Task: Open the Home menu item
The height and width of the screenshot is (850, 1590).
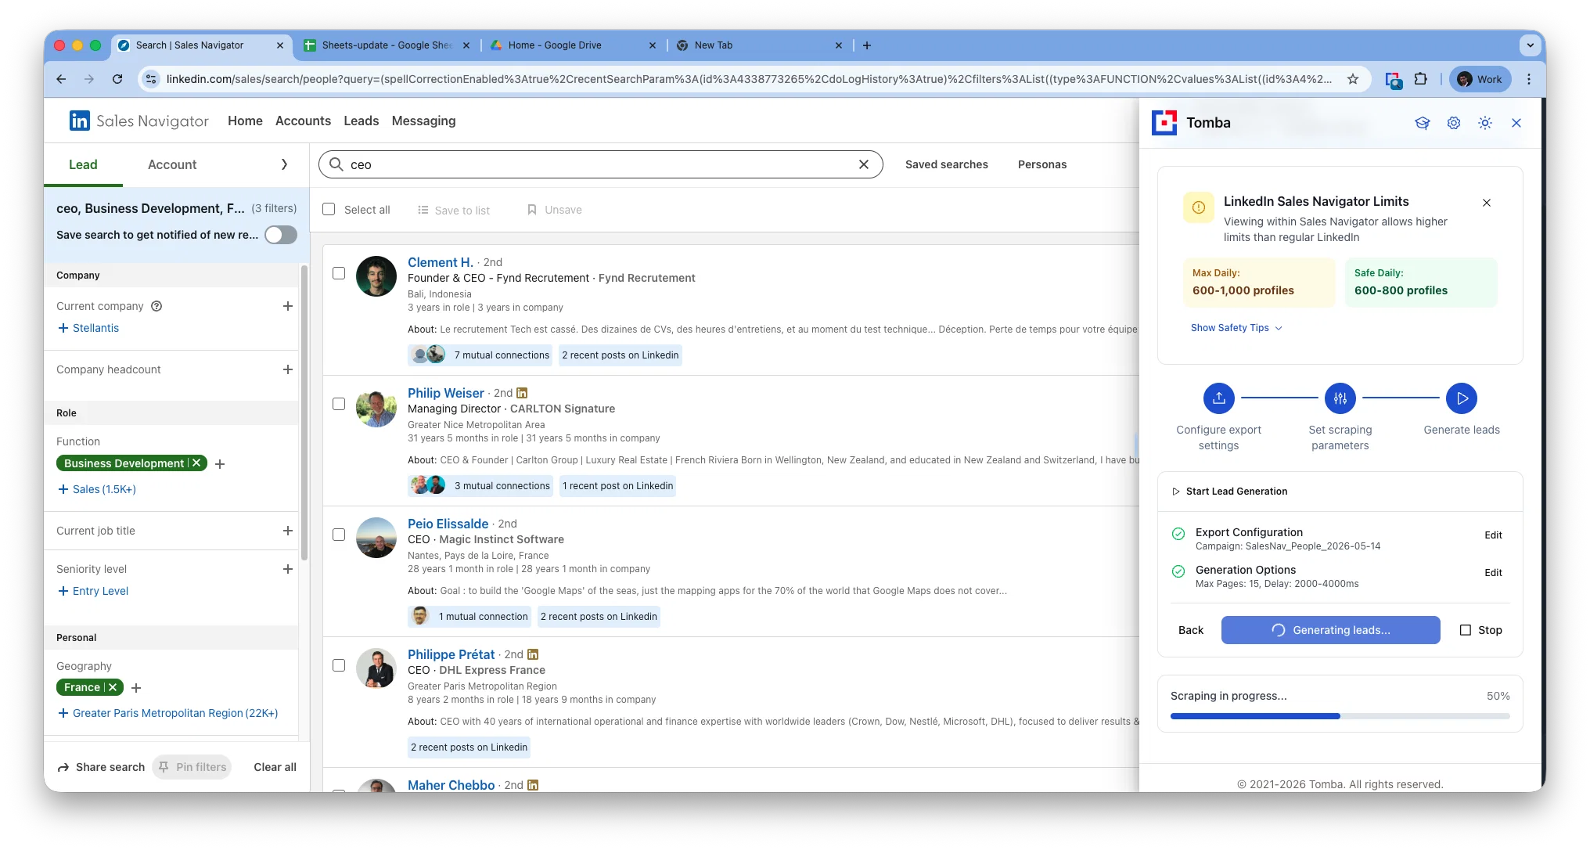Action: click(x=245, y=121)
